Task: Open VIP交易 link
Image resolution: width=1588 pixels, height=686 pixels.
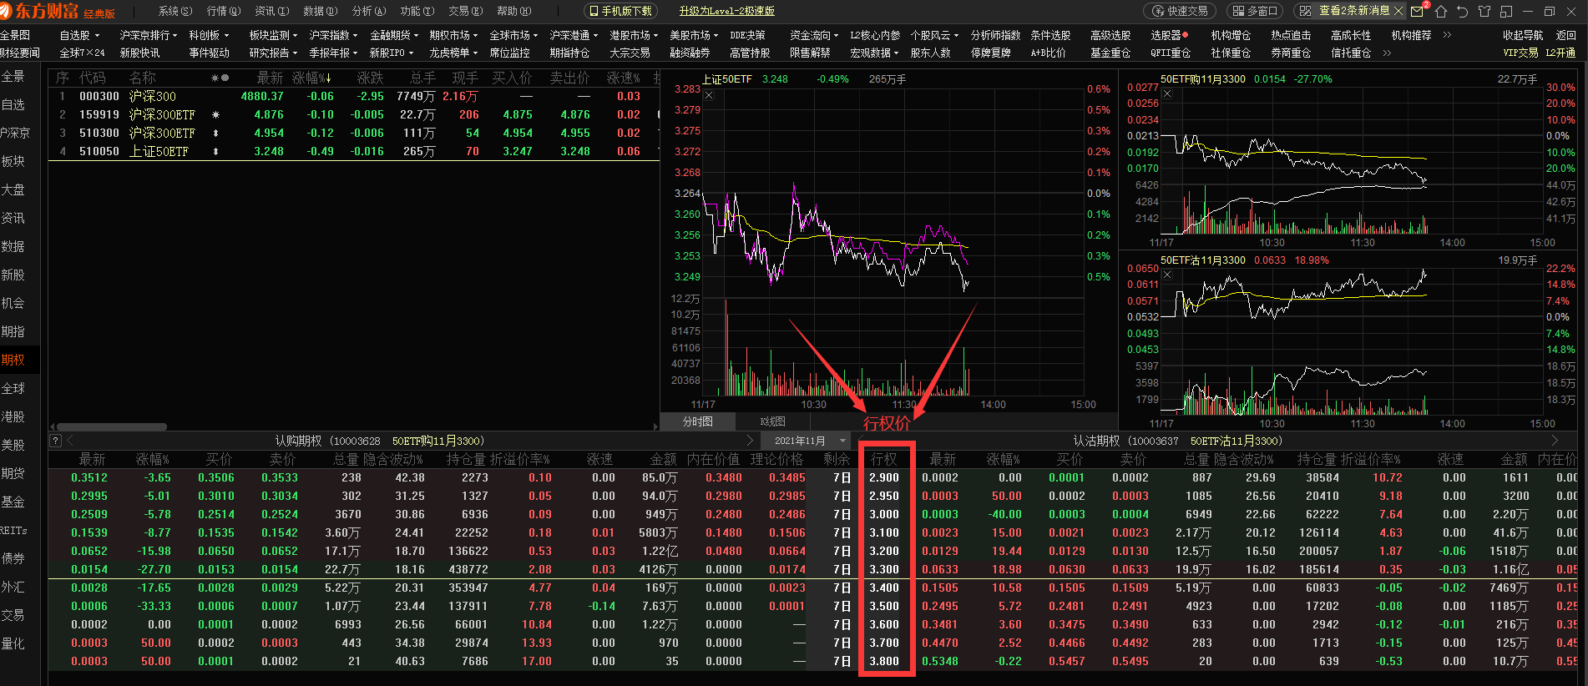Action: pos(1520,53)
